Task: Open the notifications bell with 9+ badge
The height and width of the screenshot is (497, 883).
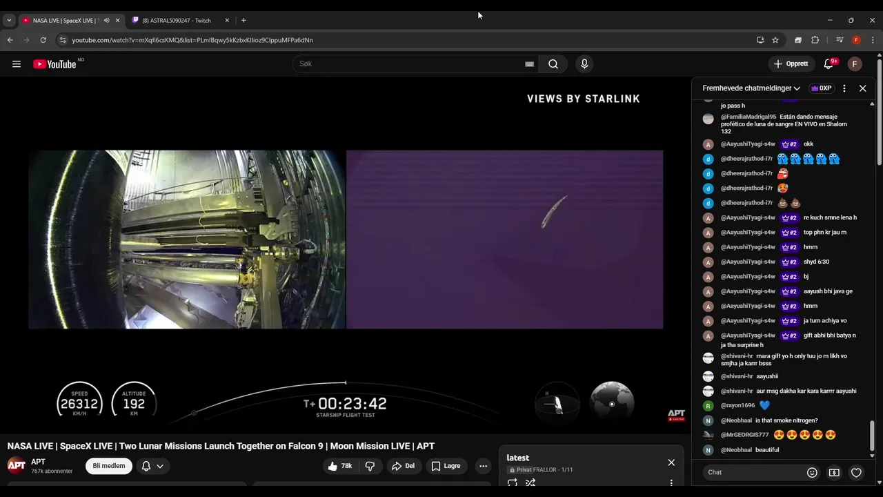Action: (829, 64)
